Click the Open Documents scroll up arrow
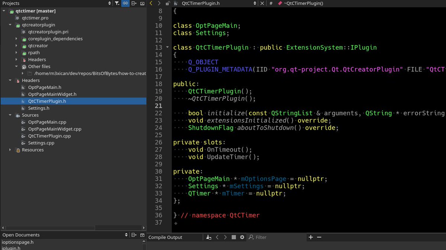 tap(144, 241)
